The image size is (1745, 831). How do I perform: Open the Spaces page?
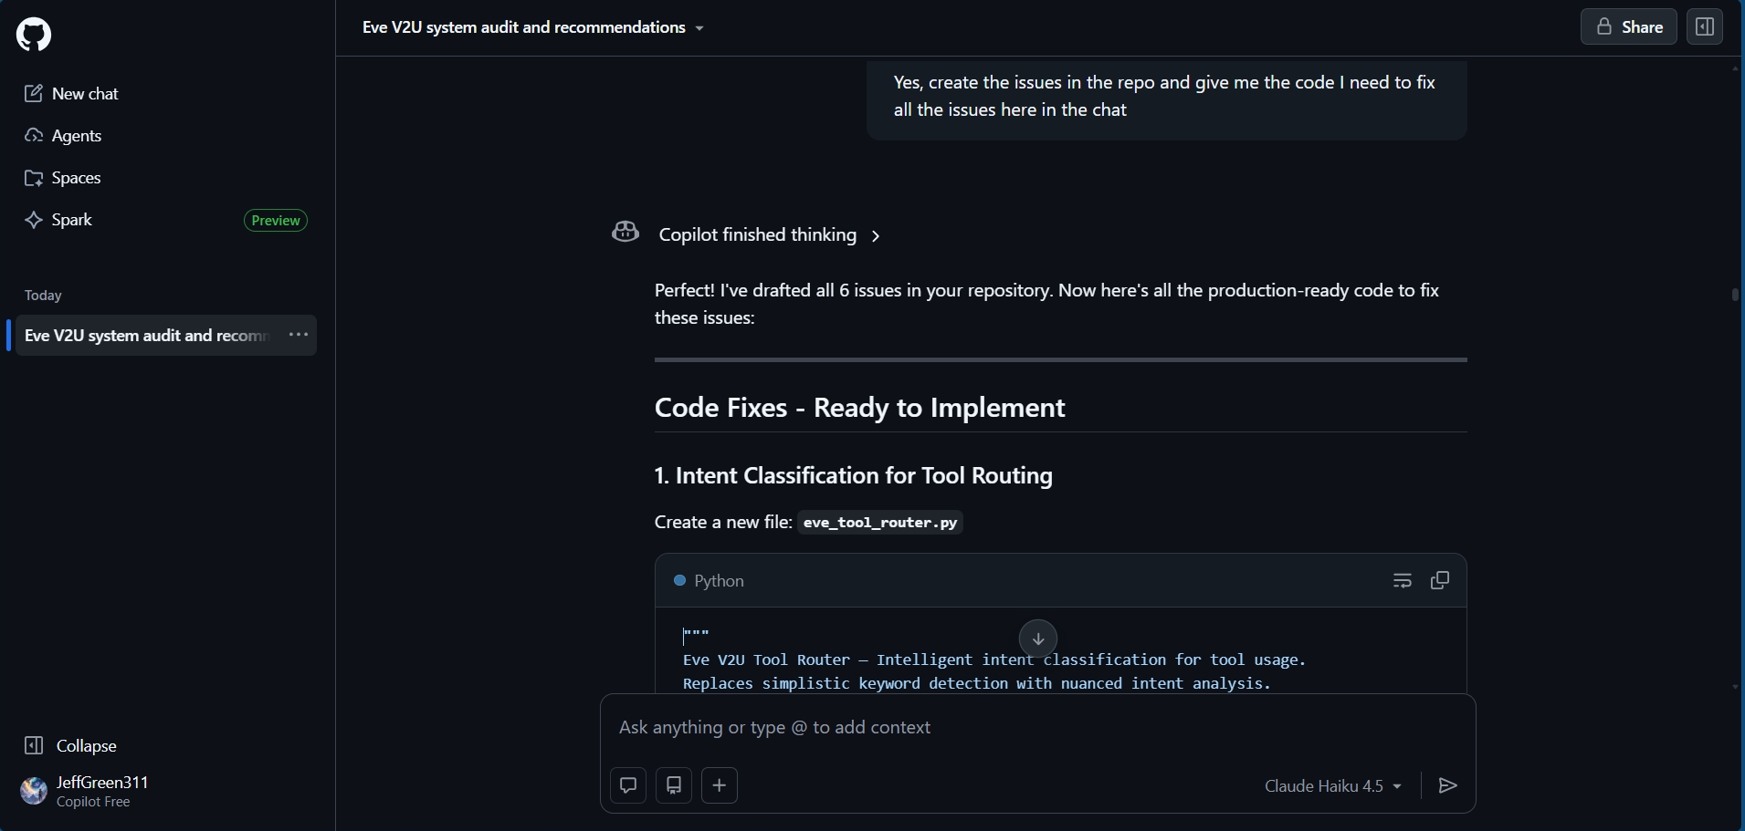click(x=62, y=178)
